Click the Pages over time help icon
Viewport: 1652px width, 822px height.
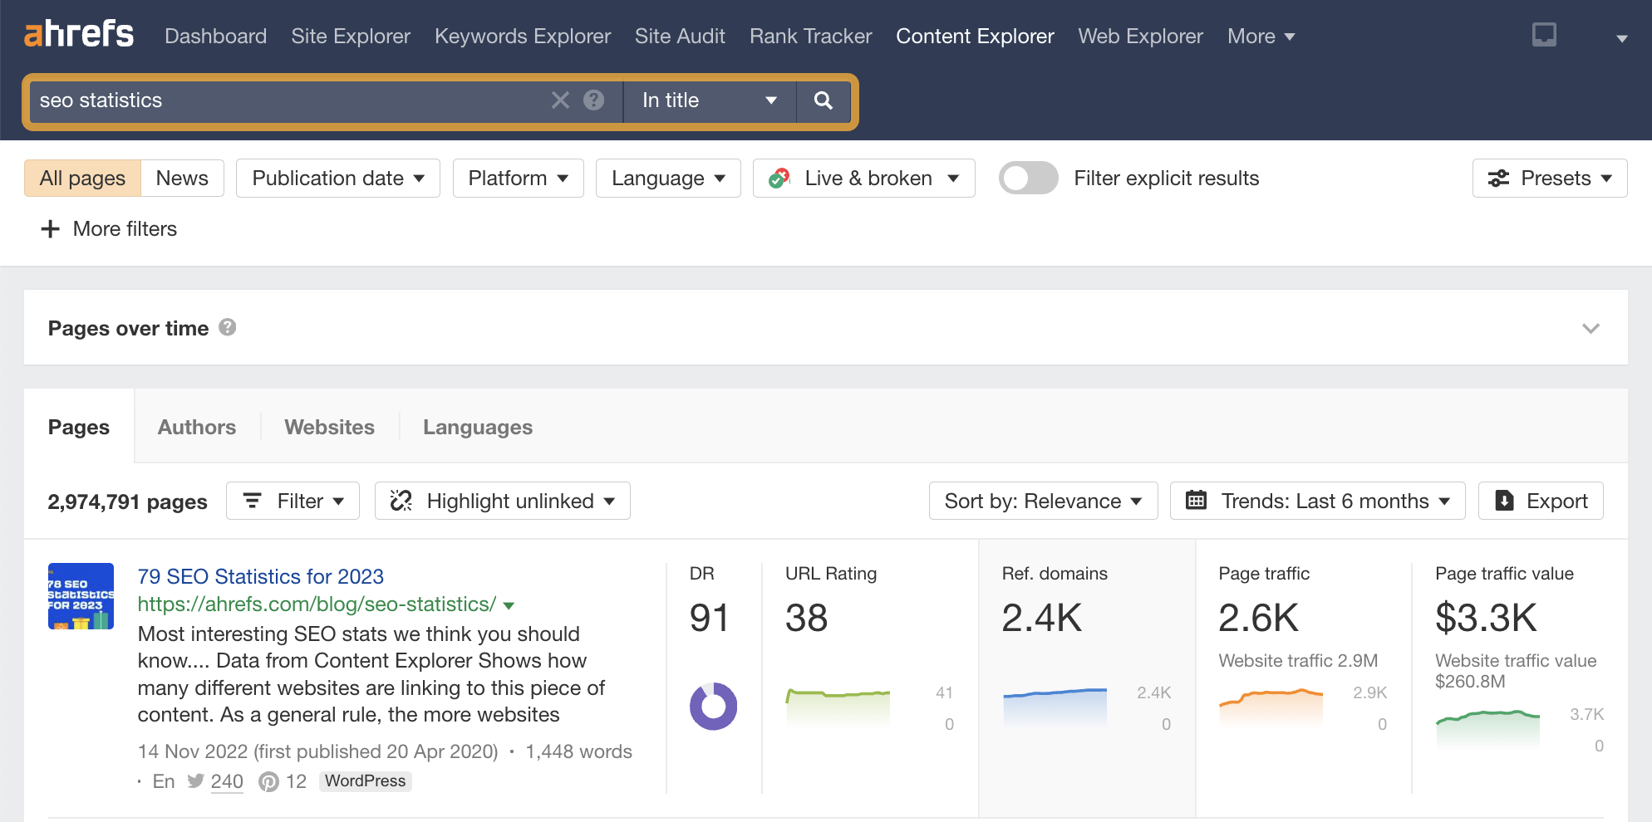[227, 327]
